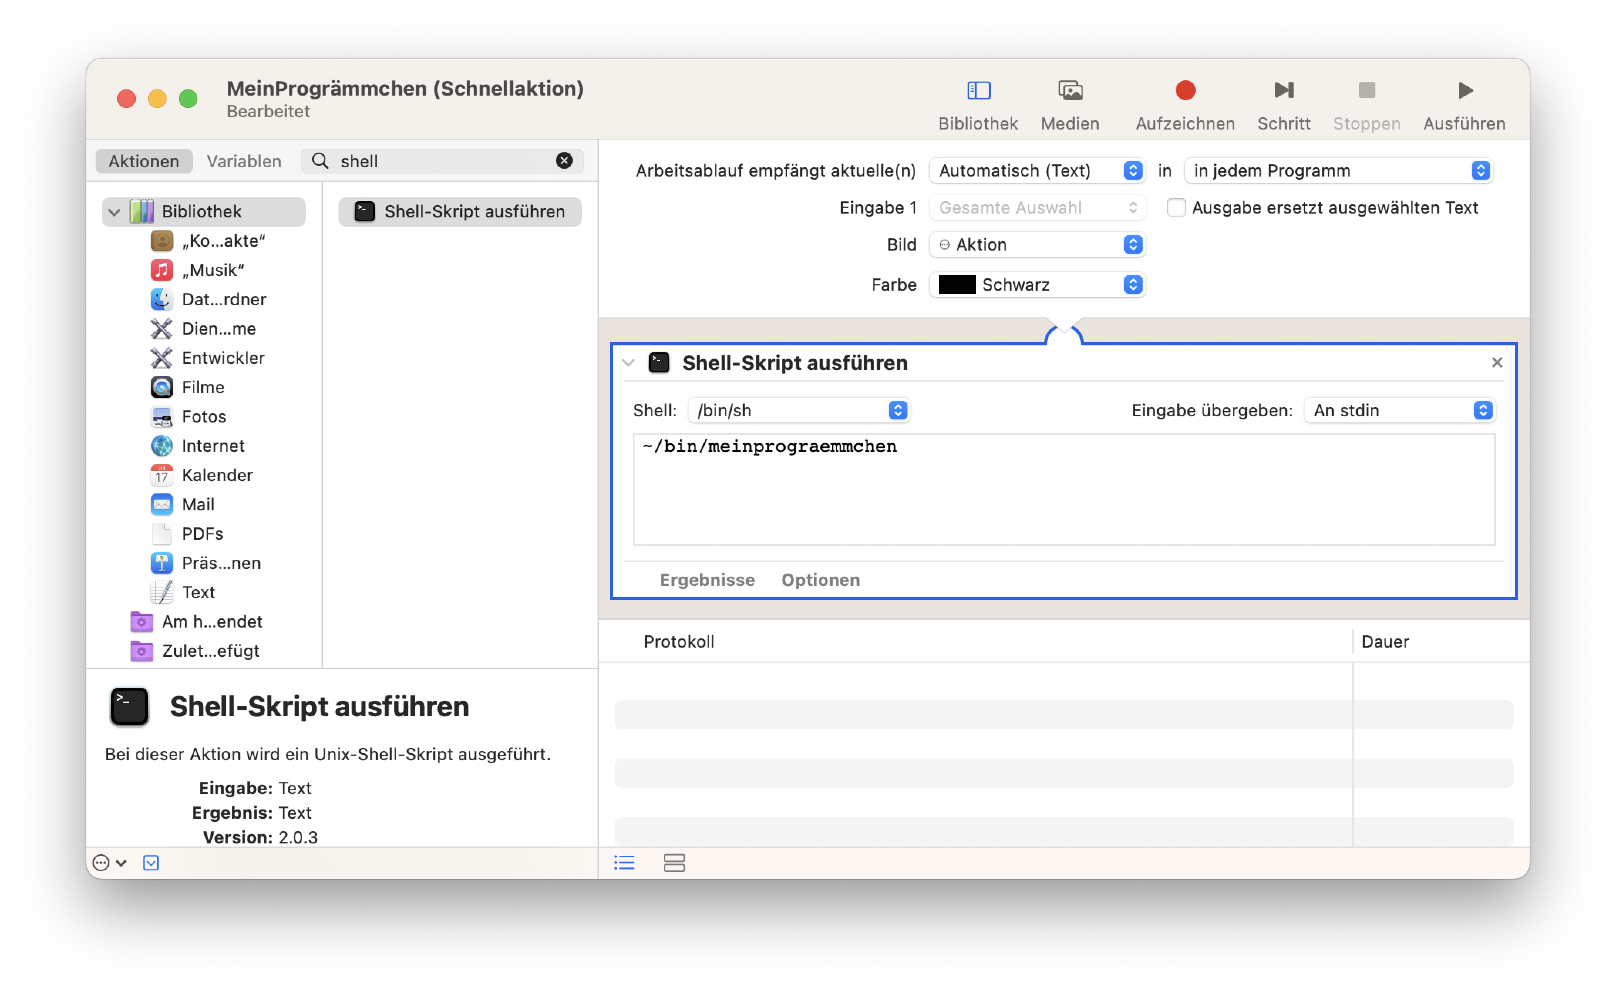Clear the shell search field
Screen dimensions: 1616x993
[563, 161]
